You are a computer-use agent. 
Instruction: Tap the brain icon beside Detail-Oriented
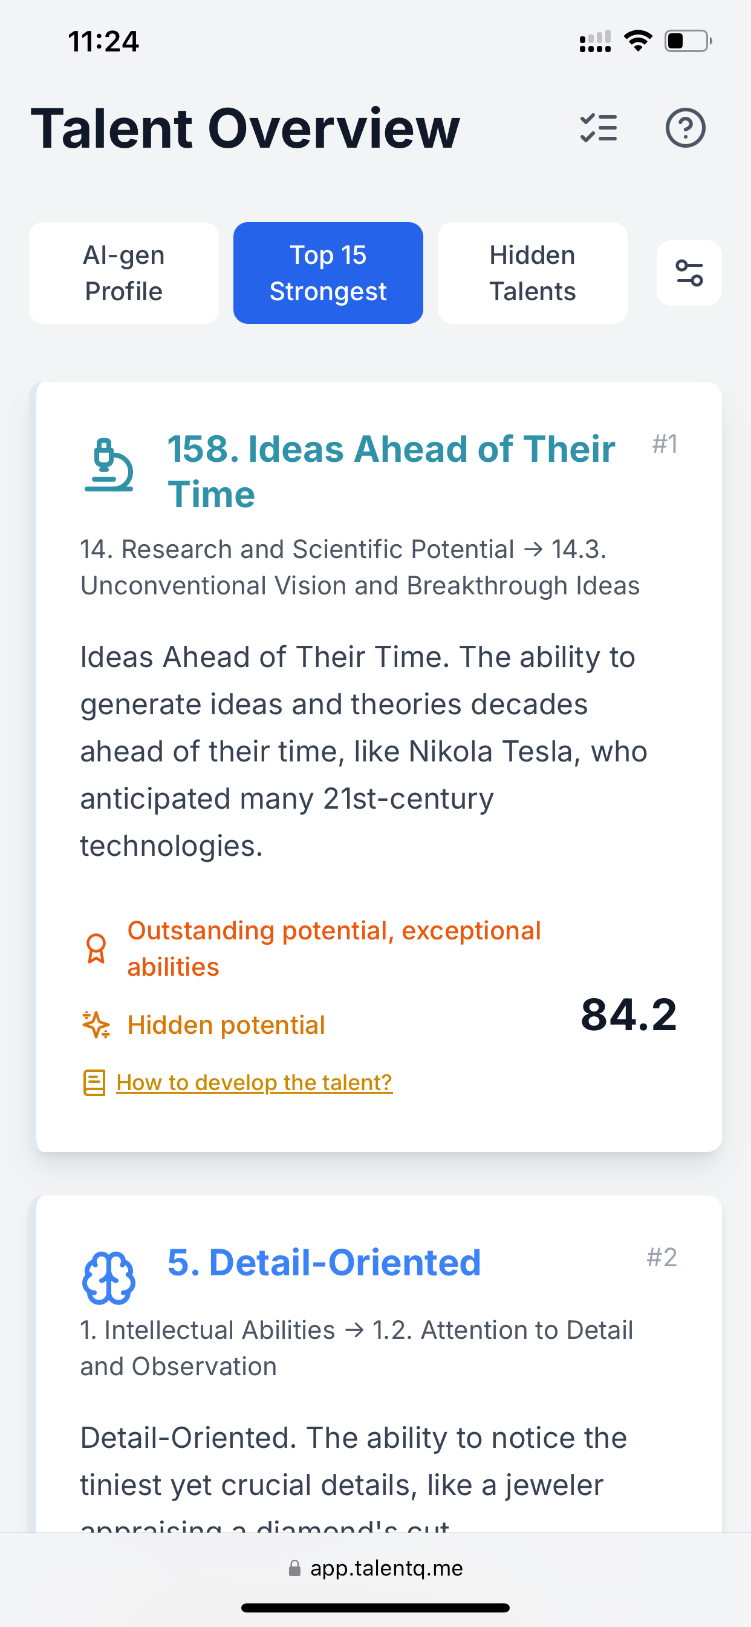[109, 1278]
